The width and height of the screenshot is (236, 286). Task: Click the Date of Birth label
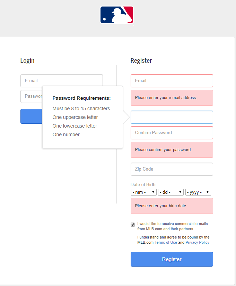tap(143, 184)
